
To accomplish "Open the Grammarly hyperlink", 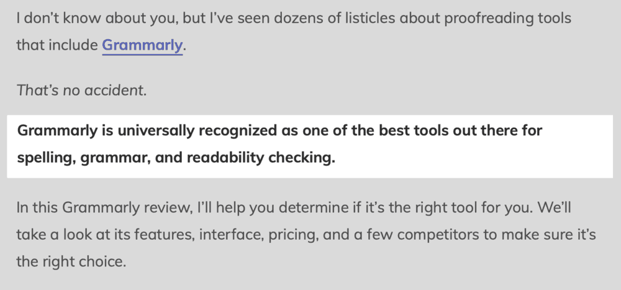I will click(142, 45).
